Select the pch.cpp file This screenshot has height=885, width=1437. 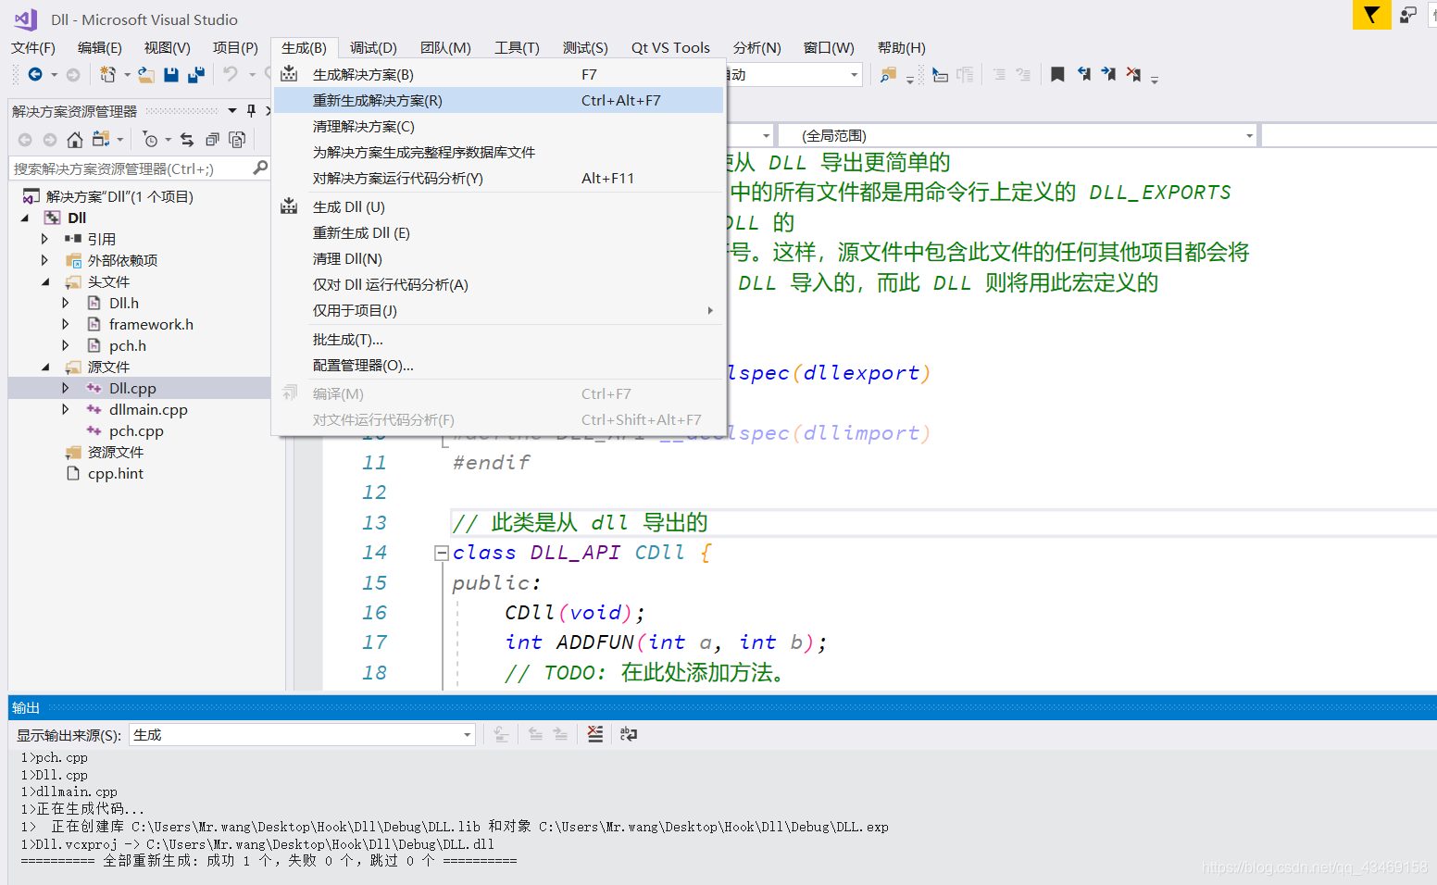136,430
